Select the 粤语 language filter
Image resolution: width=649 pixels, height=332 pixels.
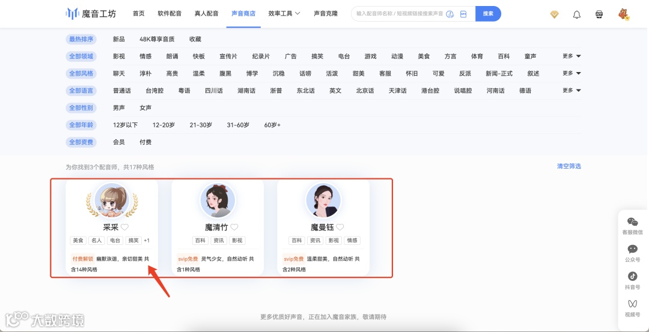(x=184, y=91)
